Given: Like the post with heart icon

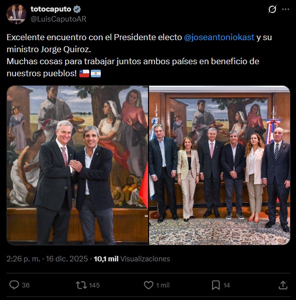Looking at the screenshot, I should tap(149, 285).
